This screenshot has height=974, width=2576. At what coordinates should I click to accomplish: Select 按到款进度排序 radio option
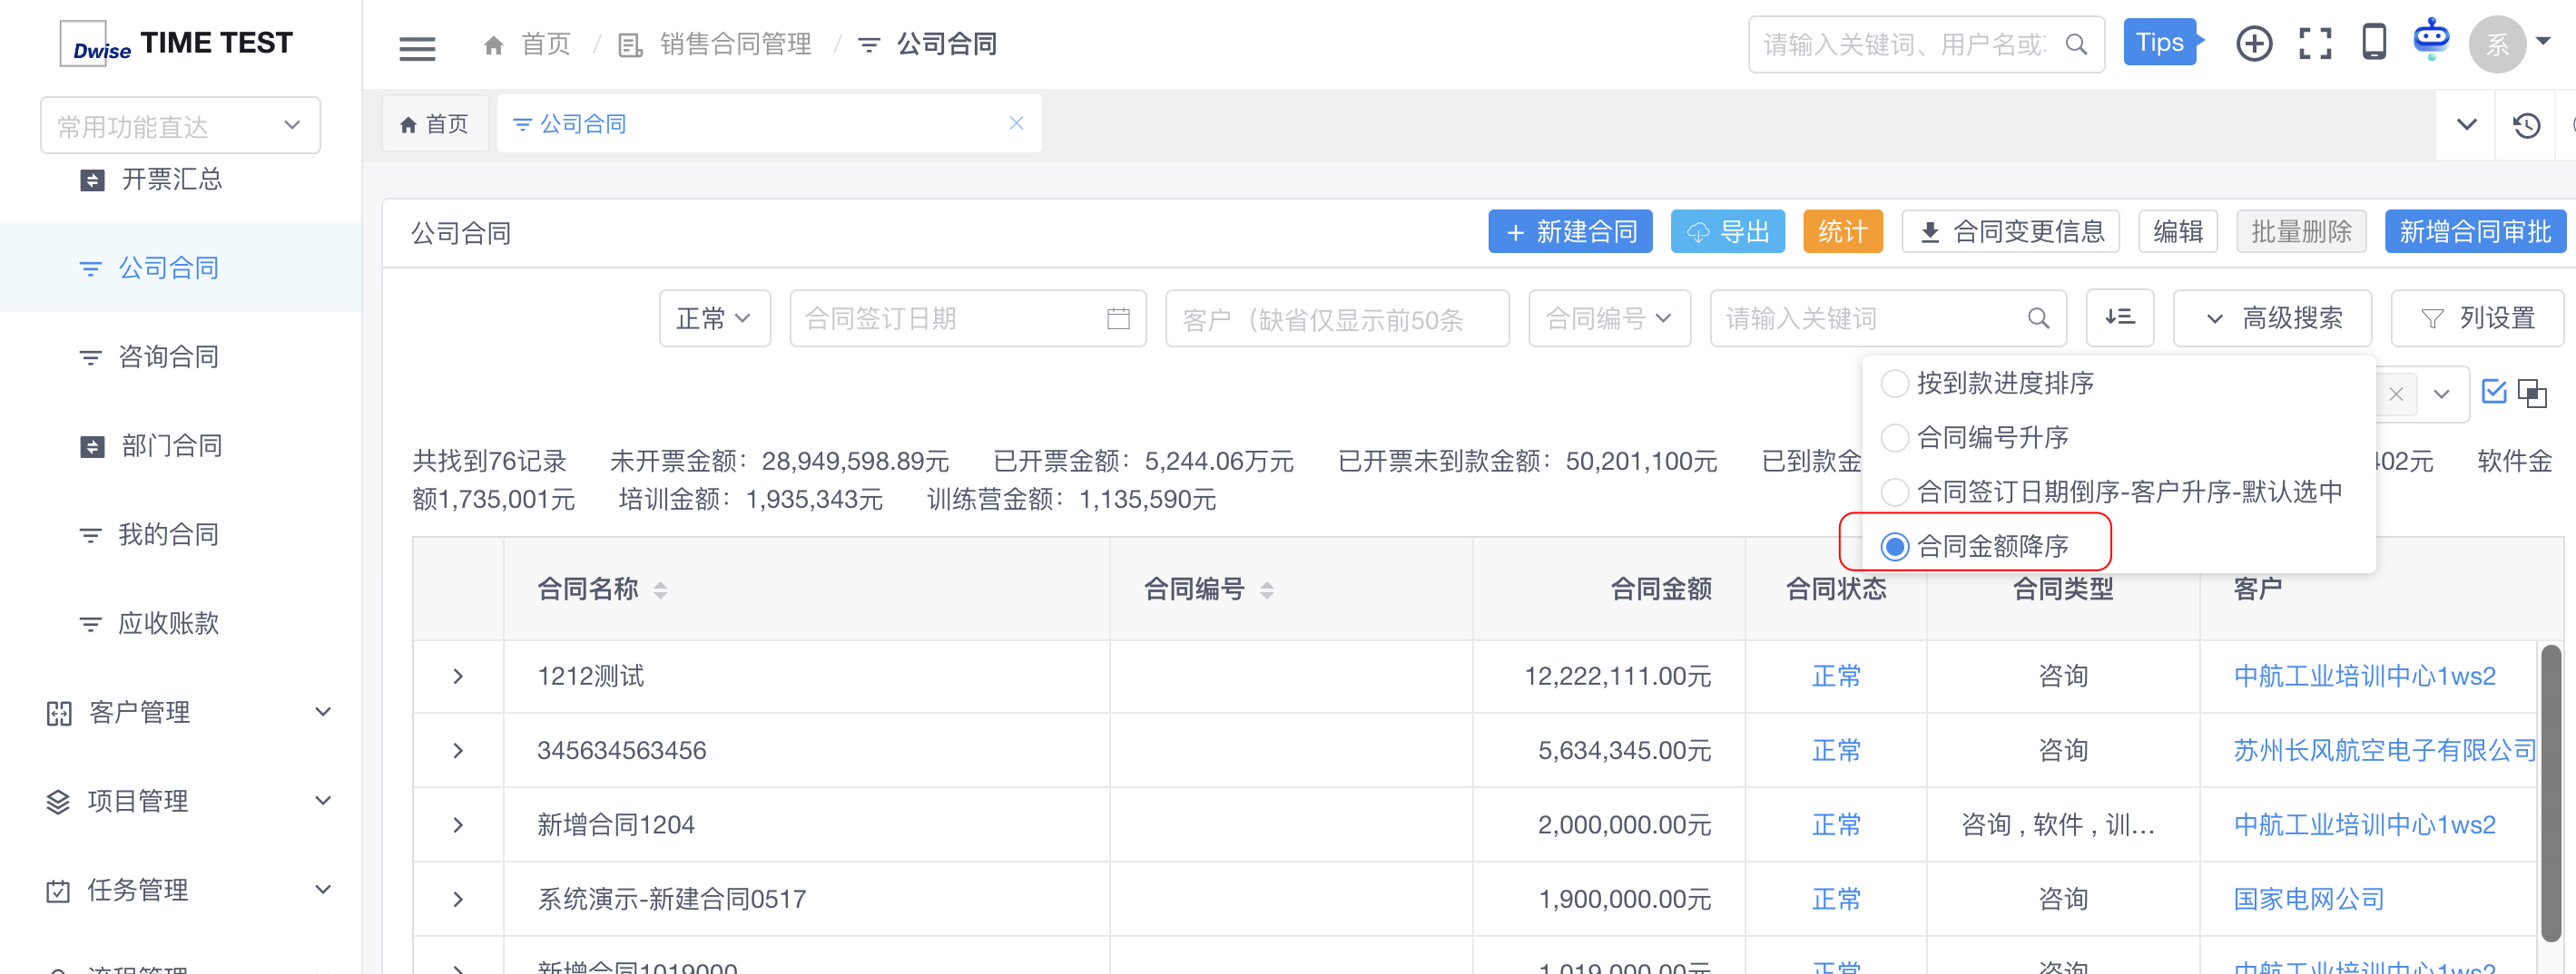pos(1894,384)
